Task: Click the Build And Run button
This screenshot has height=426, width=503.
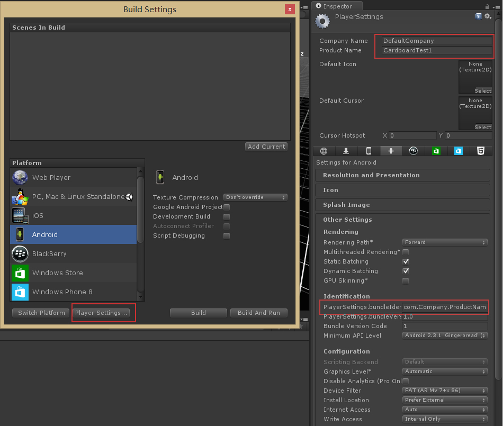Action: (259, 313)
